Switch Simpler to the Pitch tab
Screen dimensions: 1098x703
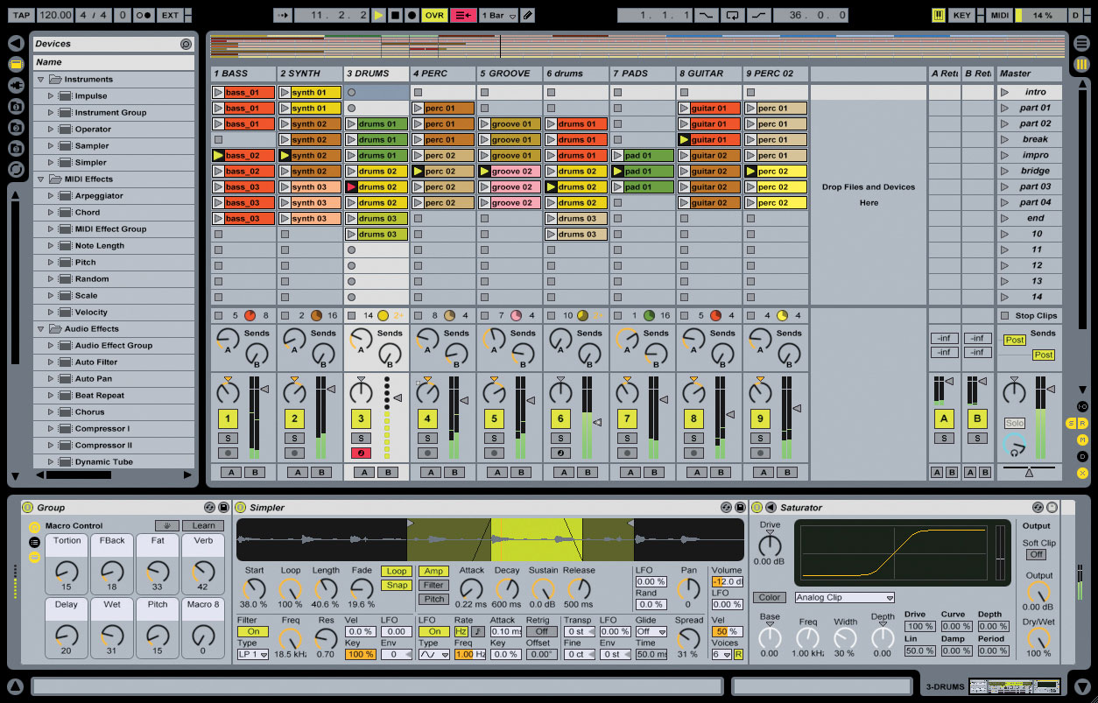point(434,600)
